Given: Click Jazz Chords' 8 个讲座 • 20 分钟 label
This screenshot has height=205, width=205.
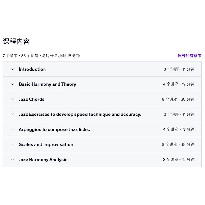Looking at the screenshot, I should point(178,99).
